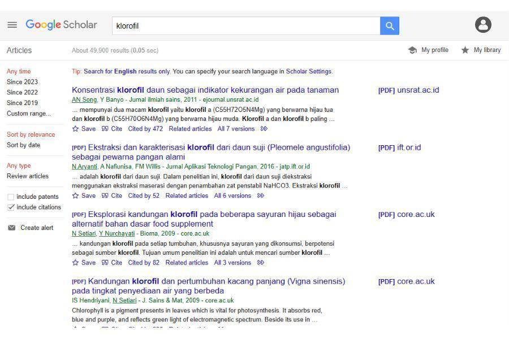509x339 pixels.
Task: Open the [PDF] ift.or.id link
Action: click(x=399, y=147)
